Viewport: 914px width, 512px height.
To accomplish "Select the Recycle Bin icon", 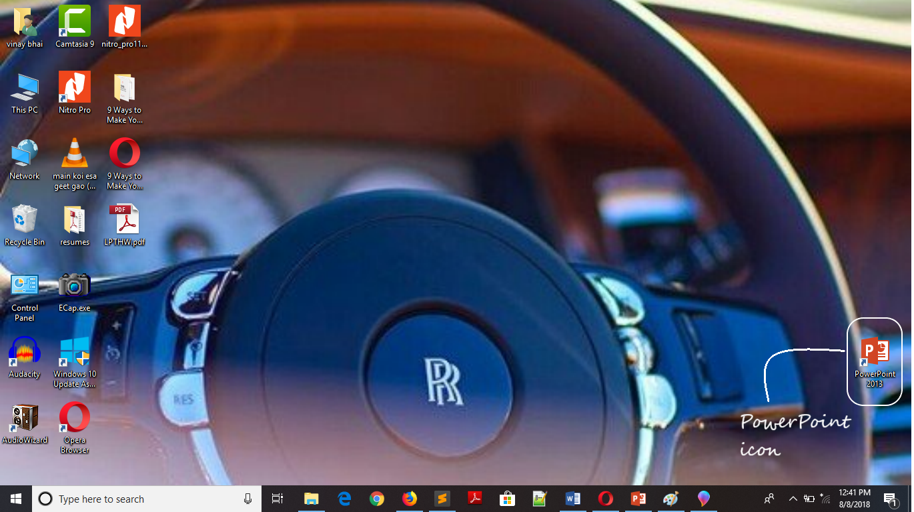I will [25, 220].
